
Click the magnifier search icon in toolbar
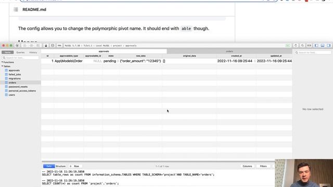302,46
